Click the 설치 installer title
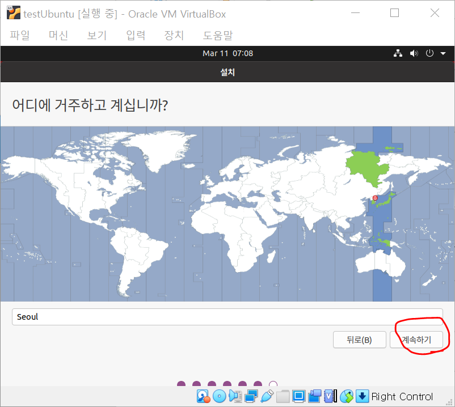 228,72
